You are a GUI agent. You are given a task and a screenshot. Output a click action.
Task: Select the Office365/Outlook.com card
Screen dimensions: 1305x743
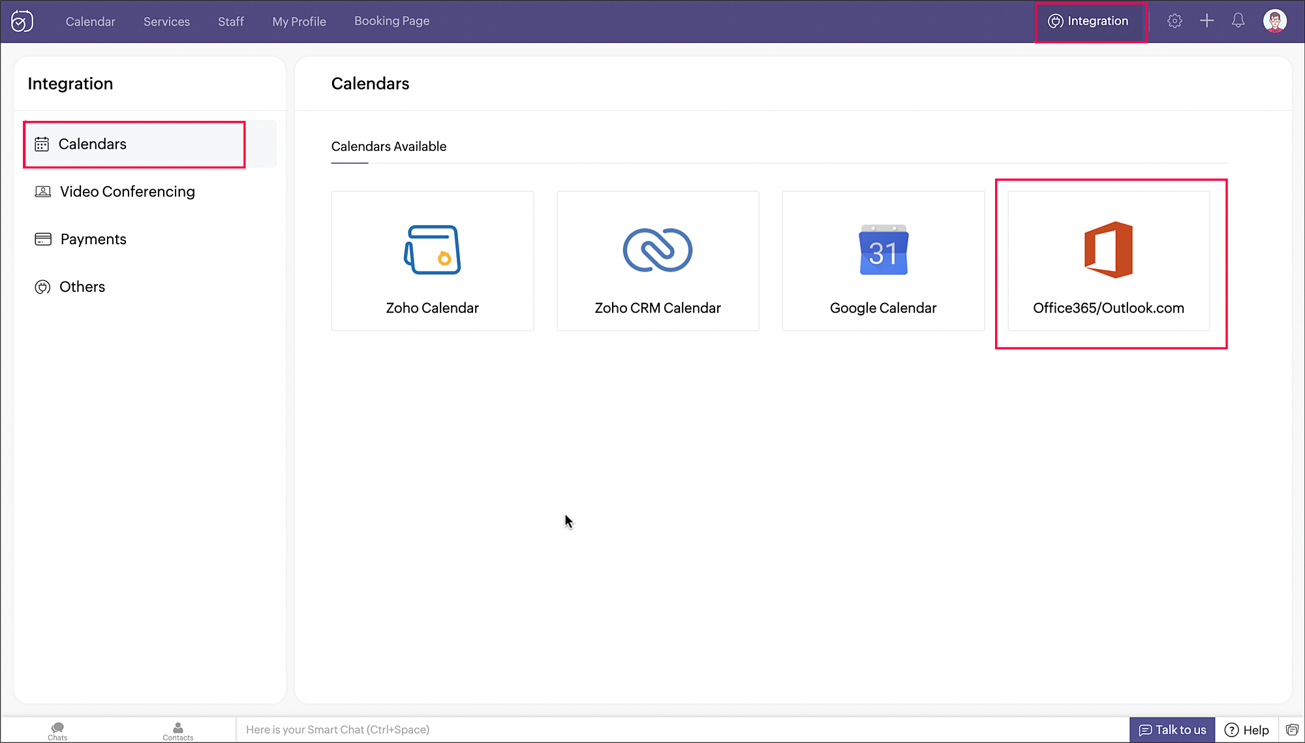(1109, 261)
